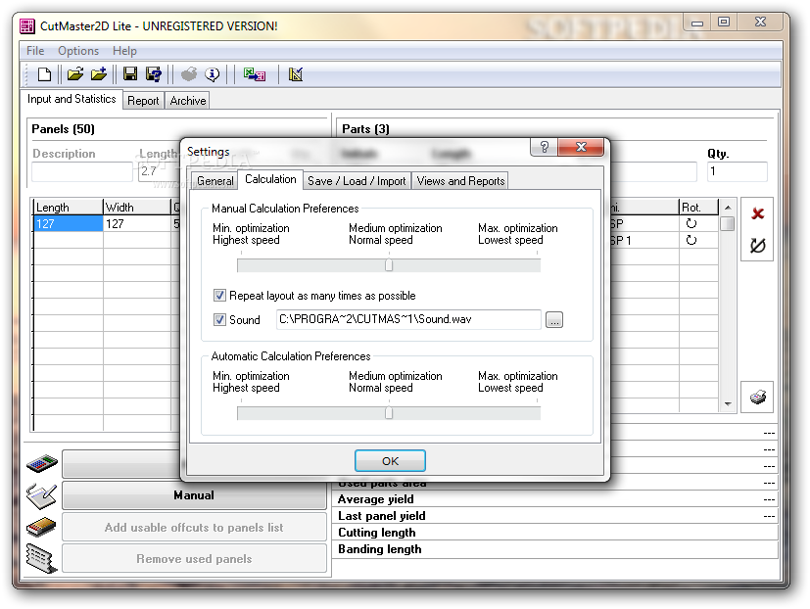810x609 pixels.
Task: Open the File menu
Action: 35,51
